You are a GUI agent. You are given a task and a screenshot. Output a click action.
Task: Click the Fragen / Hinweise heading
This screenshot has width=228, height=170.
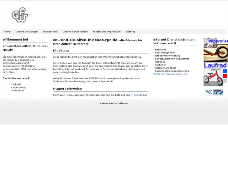[67, 89]
